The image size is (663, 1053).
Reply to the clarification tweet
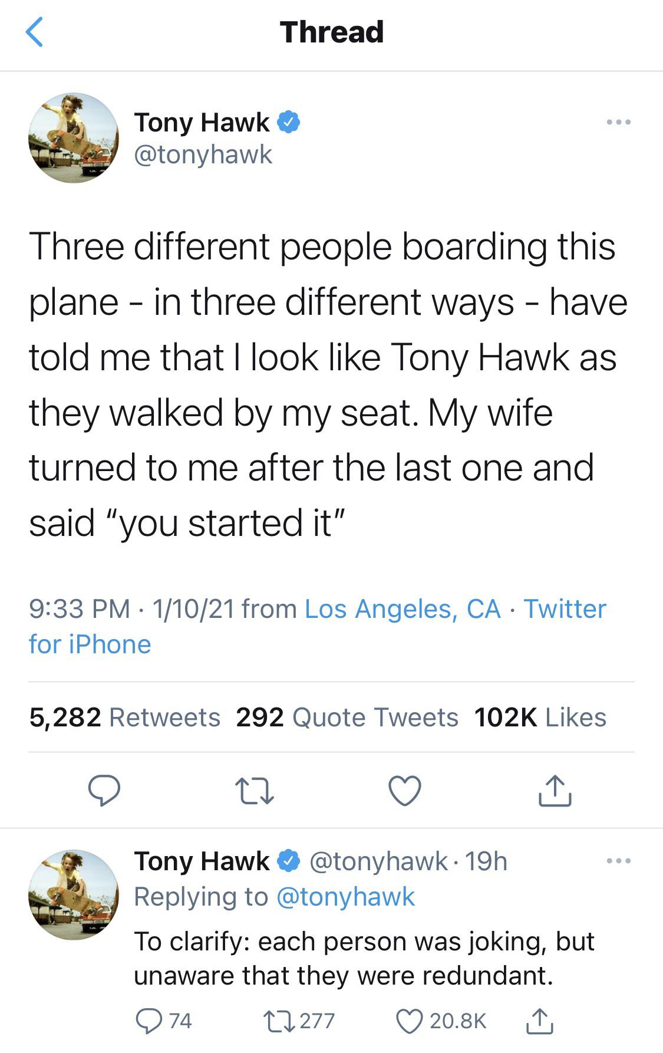coord(149,1021)
